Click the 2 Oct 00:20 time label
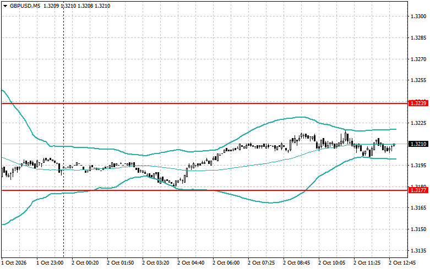The height and width of the screenshot is (269, 430). coord(85,263)
